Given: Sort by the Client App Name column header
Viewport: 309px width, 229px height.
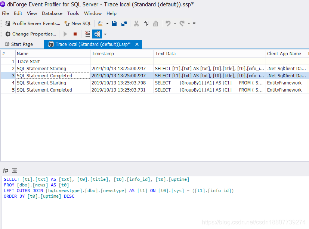Looking at the screenshot, I should point(286,54).
